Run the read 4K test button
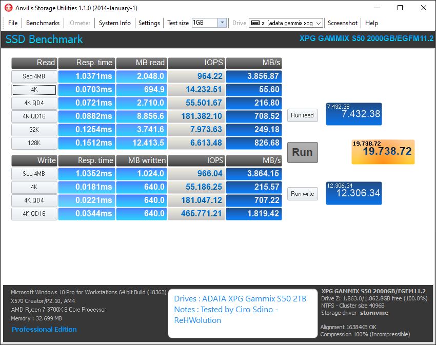Image resolution: width=436 pixels, height=345 pixels. click(34, 90)
